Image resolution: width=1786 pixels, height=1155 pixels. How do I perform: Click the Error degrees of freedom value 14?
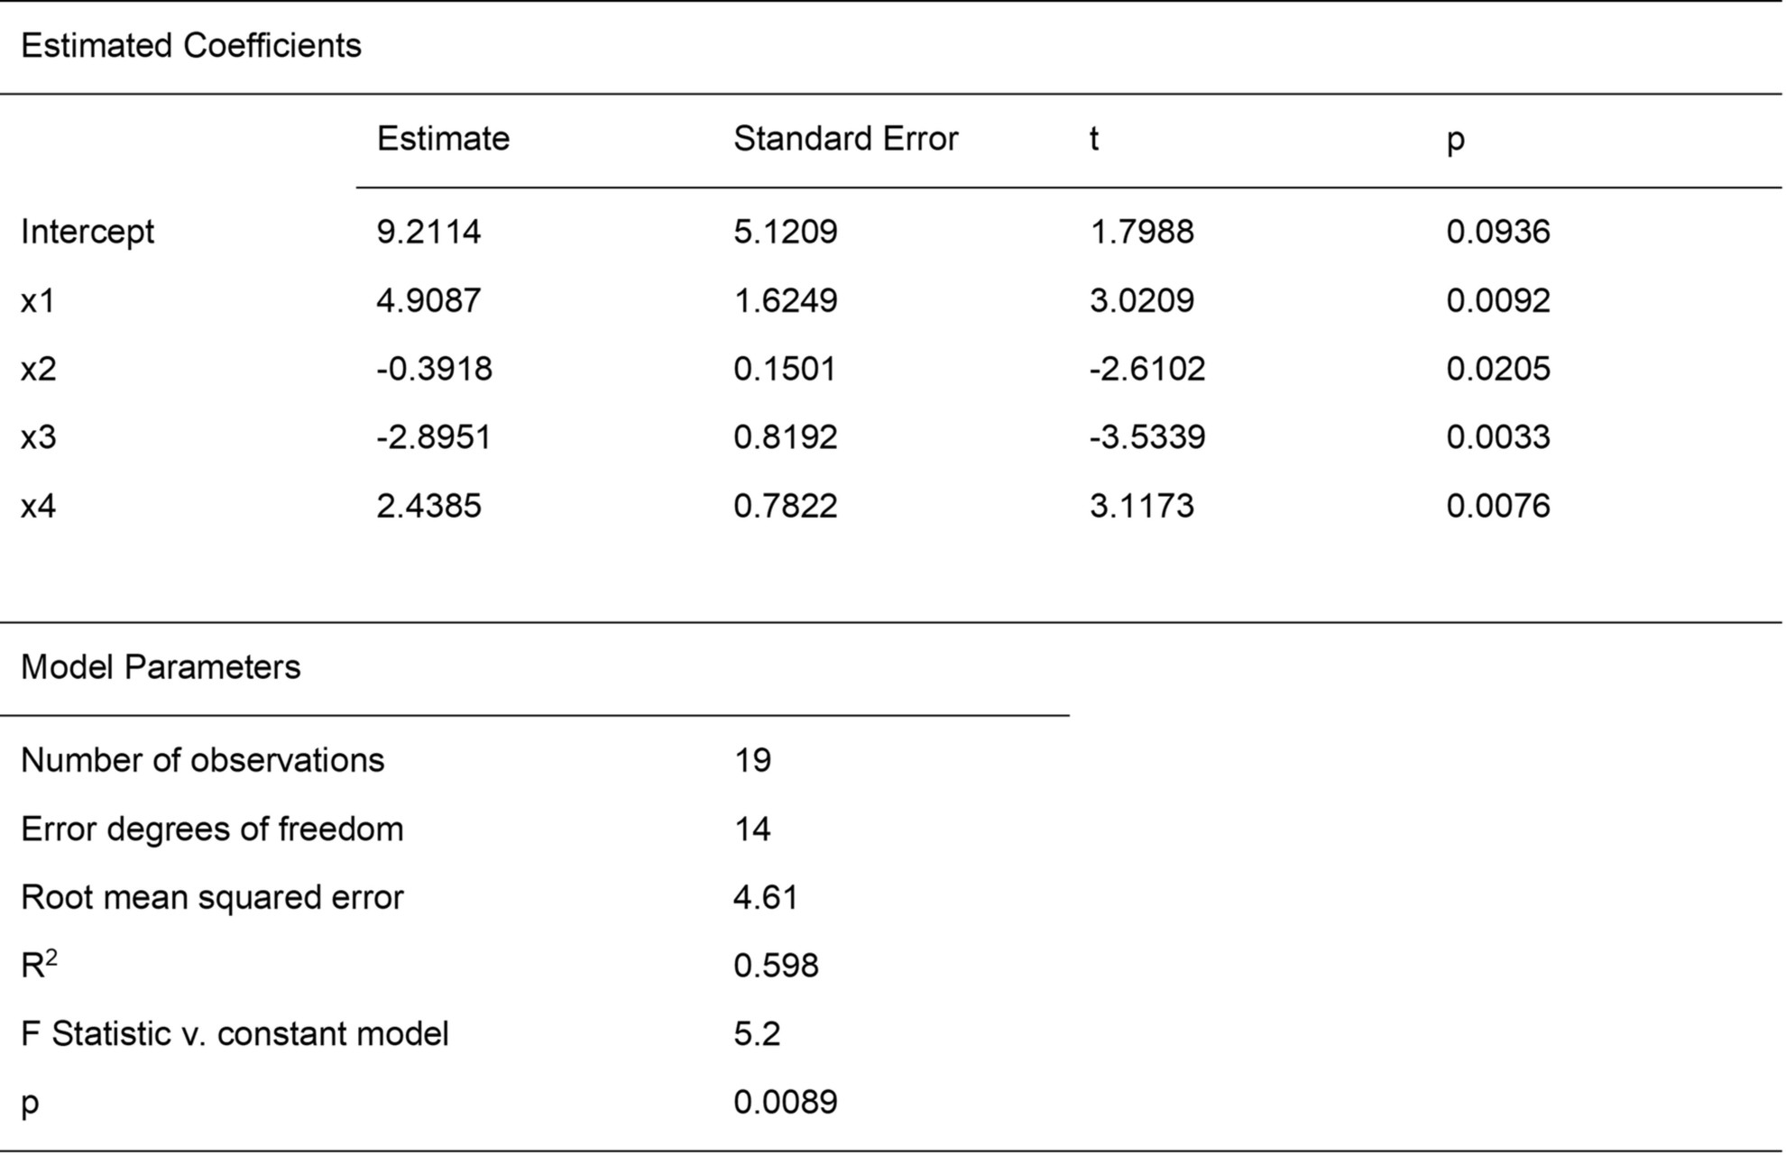[752, 830]
